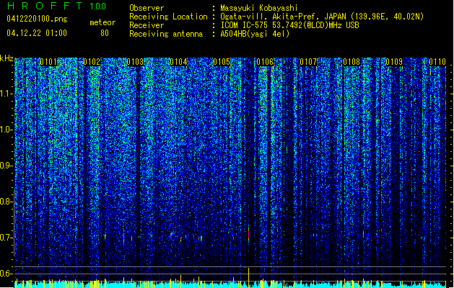Screen dimensions: 454x288
Task: Click the 0.6 kHz axis tick label
Action: [6, 274]
